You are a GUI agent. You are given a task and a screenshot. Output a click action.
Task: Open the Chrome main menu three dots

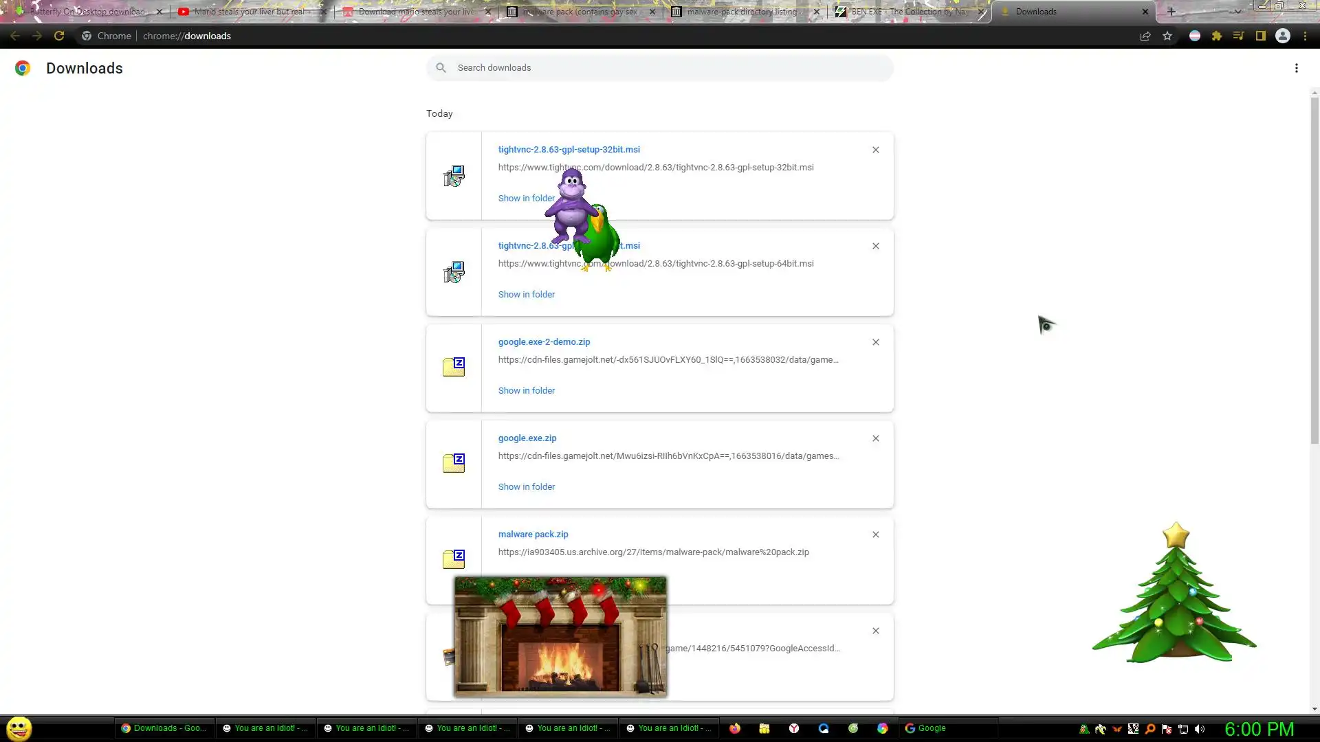point(1305,36)
